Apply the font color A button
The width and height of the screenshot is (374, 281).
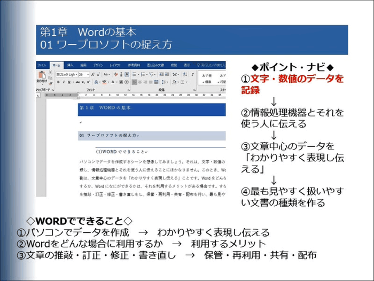pyautogui.click(x=113, y=82)
